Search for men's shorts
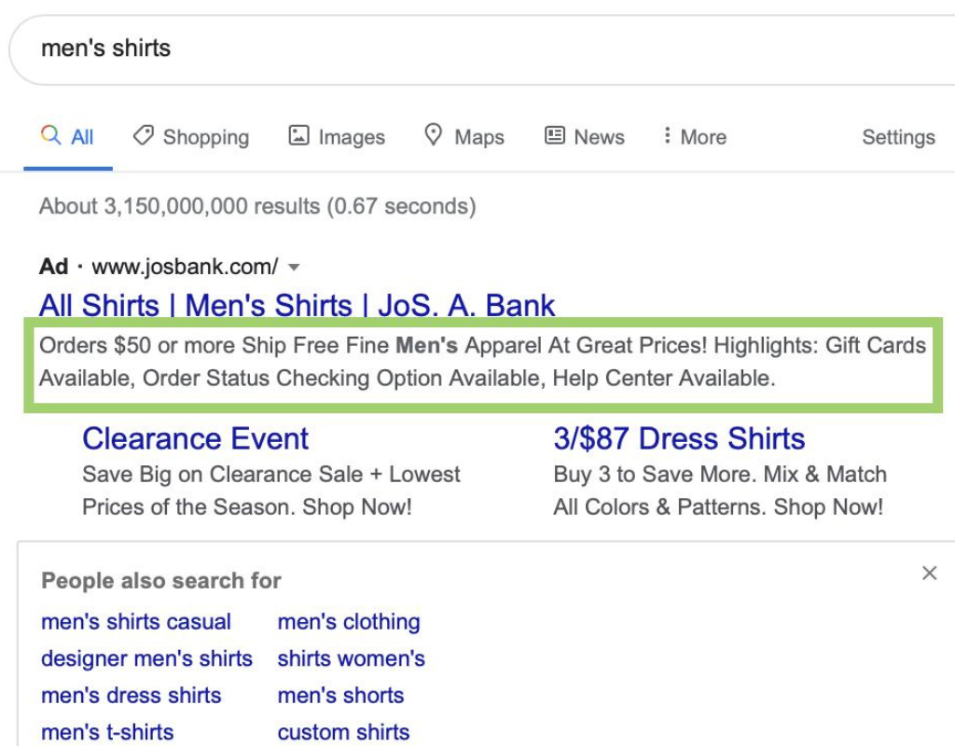The image size is (955, 746). (x=341, y=696)
